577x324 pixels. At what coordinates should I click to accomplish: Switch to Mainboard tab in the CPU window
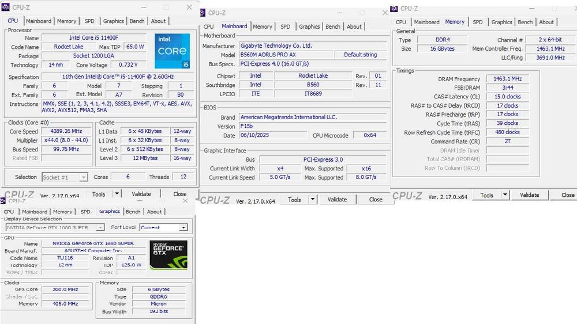39,21
